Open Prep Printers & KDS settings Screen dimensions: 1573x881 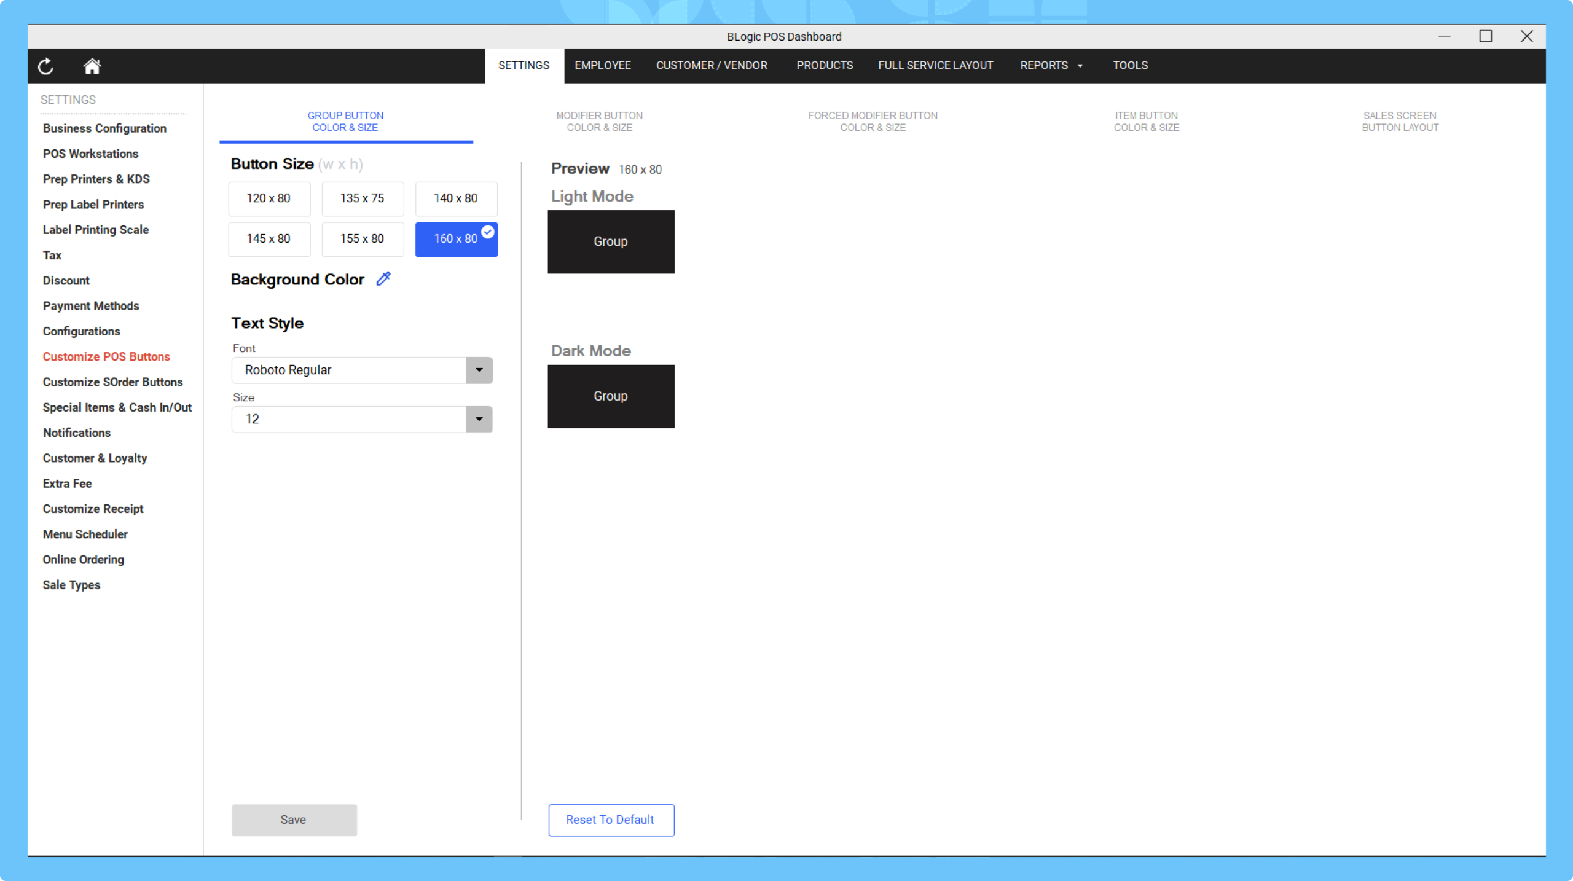tap(96, 179)
